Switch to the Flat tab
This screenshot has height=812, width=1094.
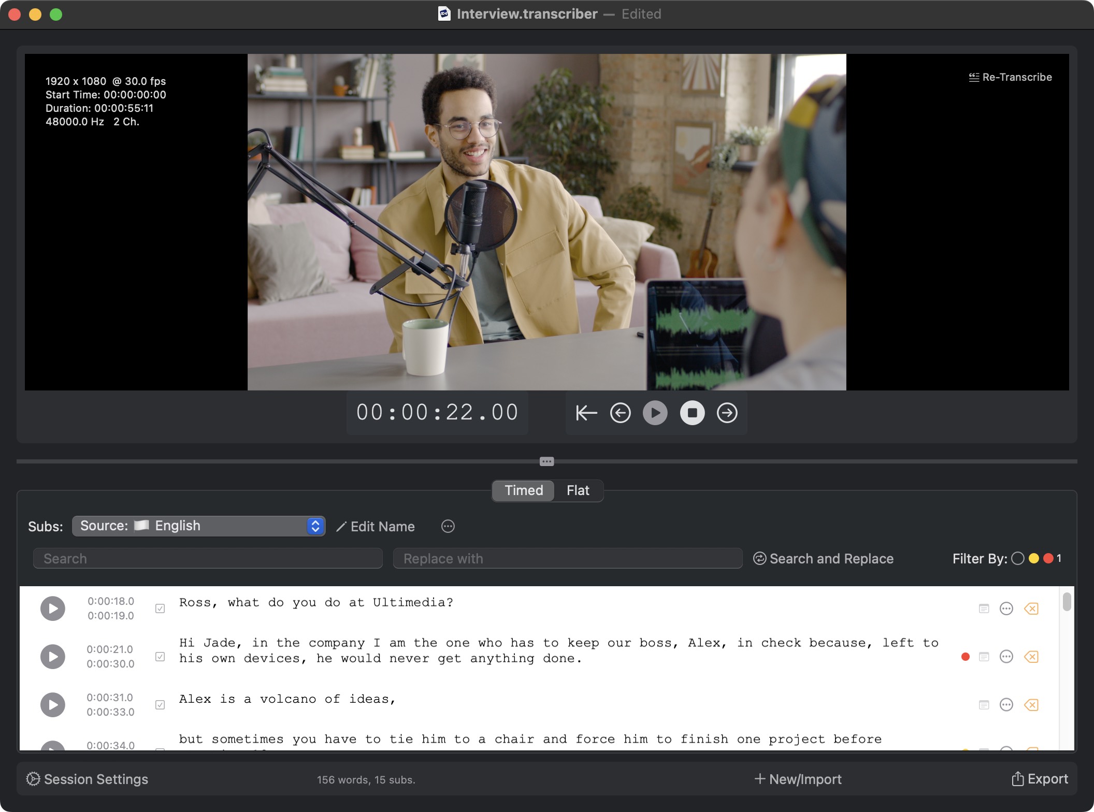578,490
